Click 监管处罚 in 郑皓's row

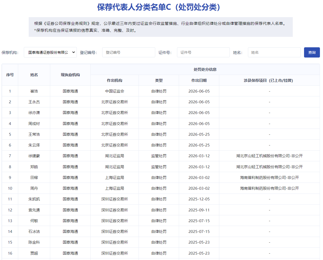[159, 167]
